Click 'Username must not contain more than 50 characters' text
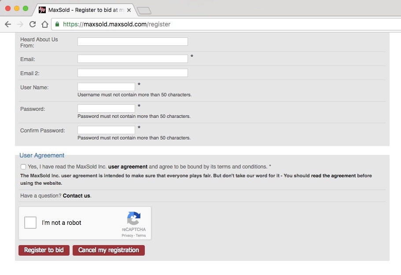The height and width of the screenshot is (275, 401). (135, 95)
